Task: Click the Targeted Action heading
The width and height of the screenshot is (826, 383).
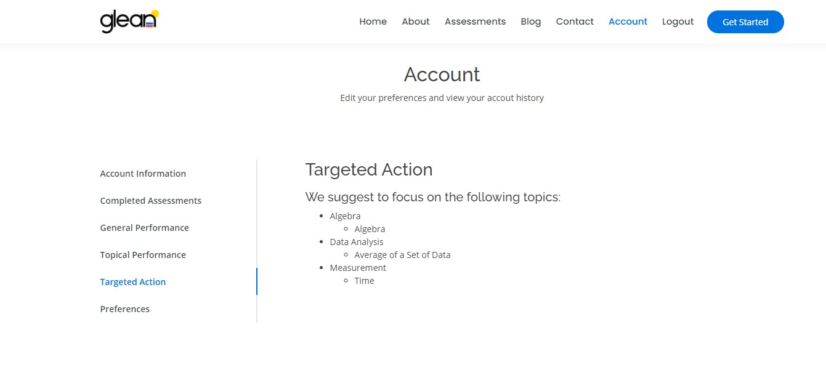Action: click(x=369, y=169)
